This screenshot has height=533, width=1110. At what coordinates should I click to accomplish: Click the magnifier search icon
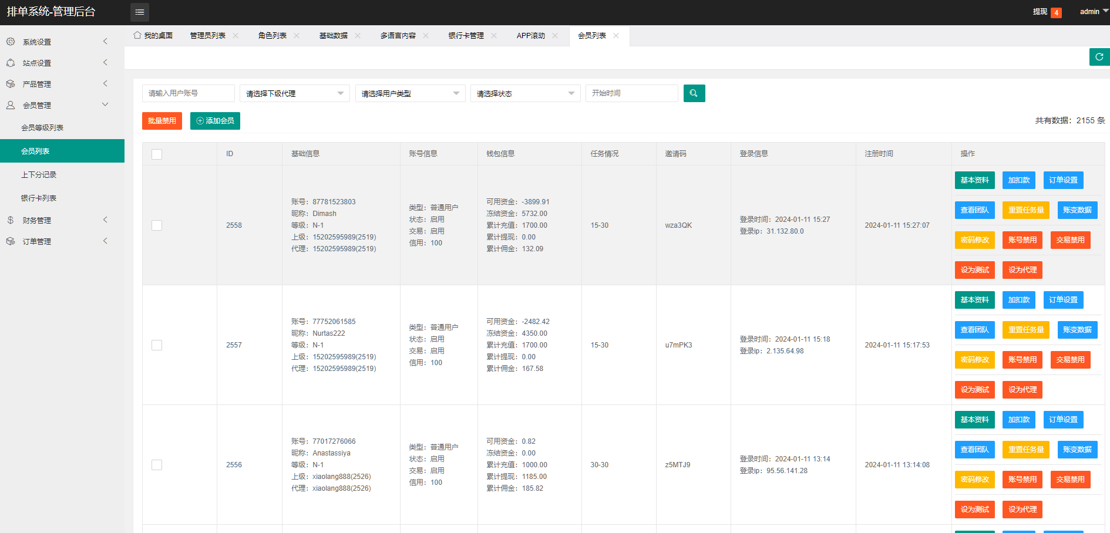point(694,93)
